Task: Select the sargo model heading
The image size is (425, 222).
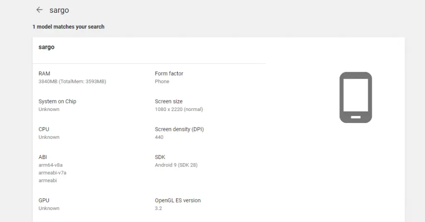Action: [x=46, y=47]
